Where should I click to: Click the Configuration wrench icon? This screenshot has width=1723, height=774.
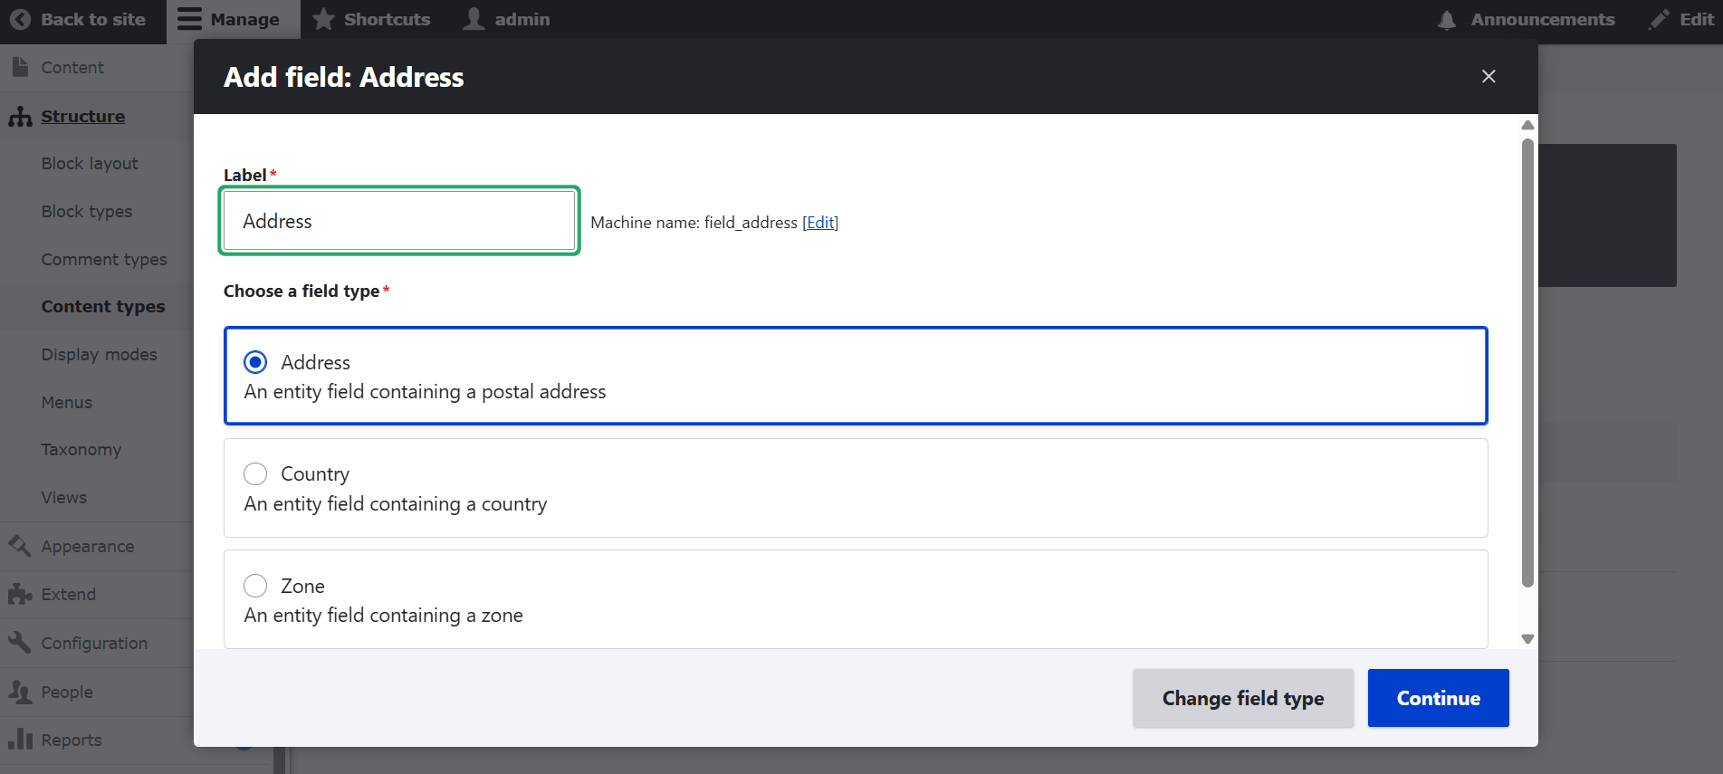tap(20, 643)
